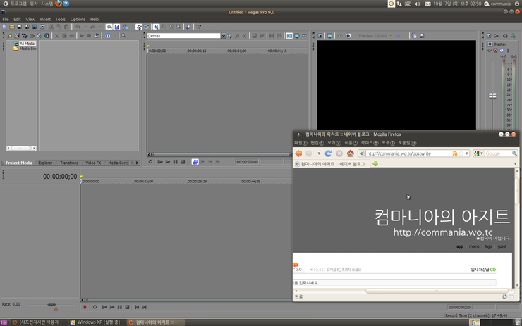Open the Insert menu in Vegas
The image size is (522, 326).
click(45, 19)
